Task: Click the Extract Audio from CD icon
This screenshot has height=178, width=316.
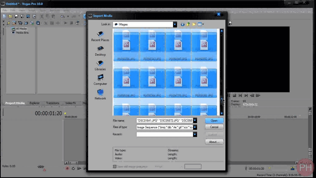Action: pyautogui.click(x=26, y=23)
